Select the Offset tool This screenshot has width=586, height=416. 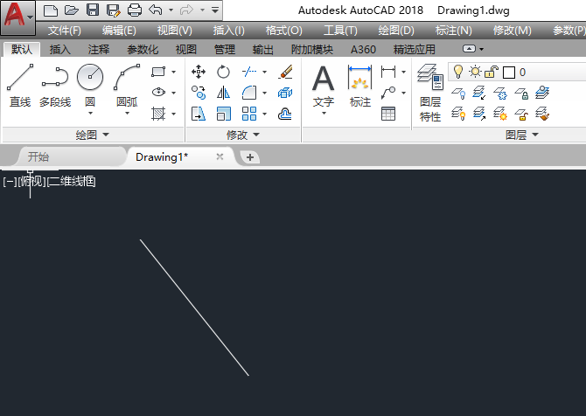(x=285, y=114)
